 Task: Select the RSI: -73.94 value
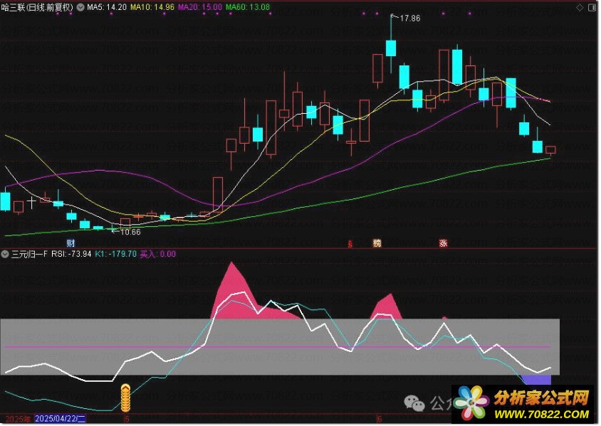coord(71,254)
